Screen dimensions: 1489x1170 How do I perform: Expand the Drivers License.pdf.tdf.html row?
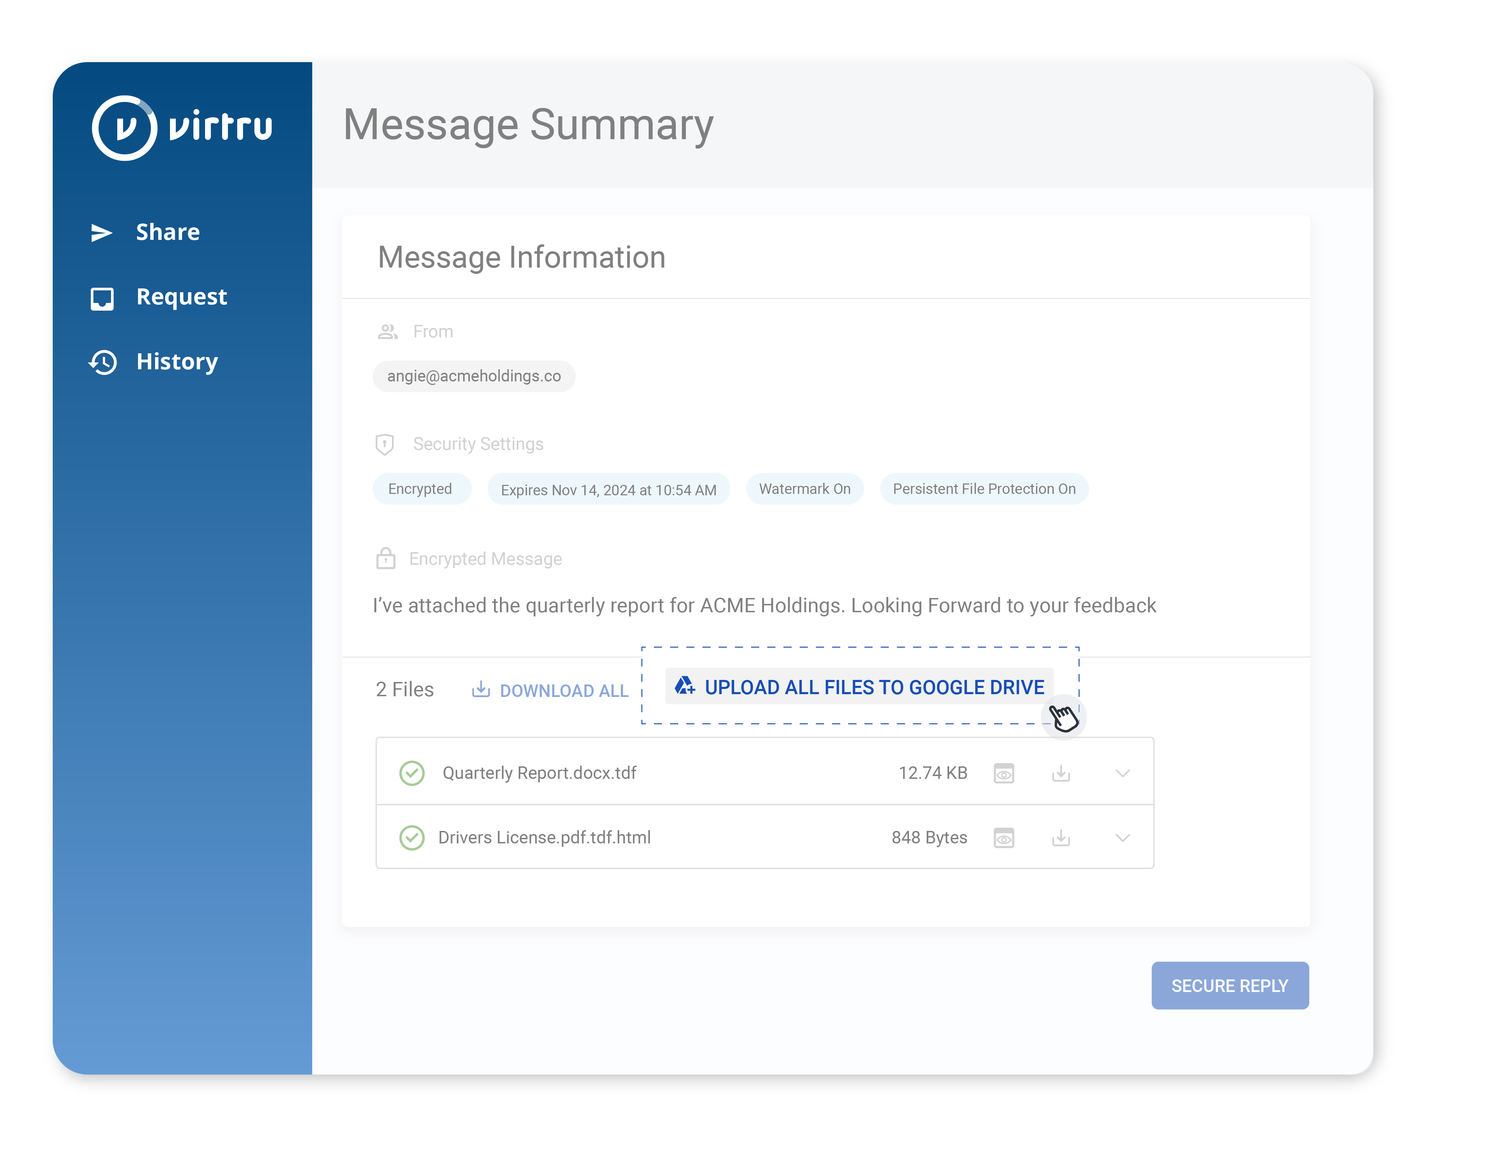1122,838
